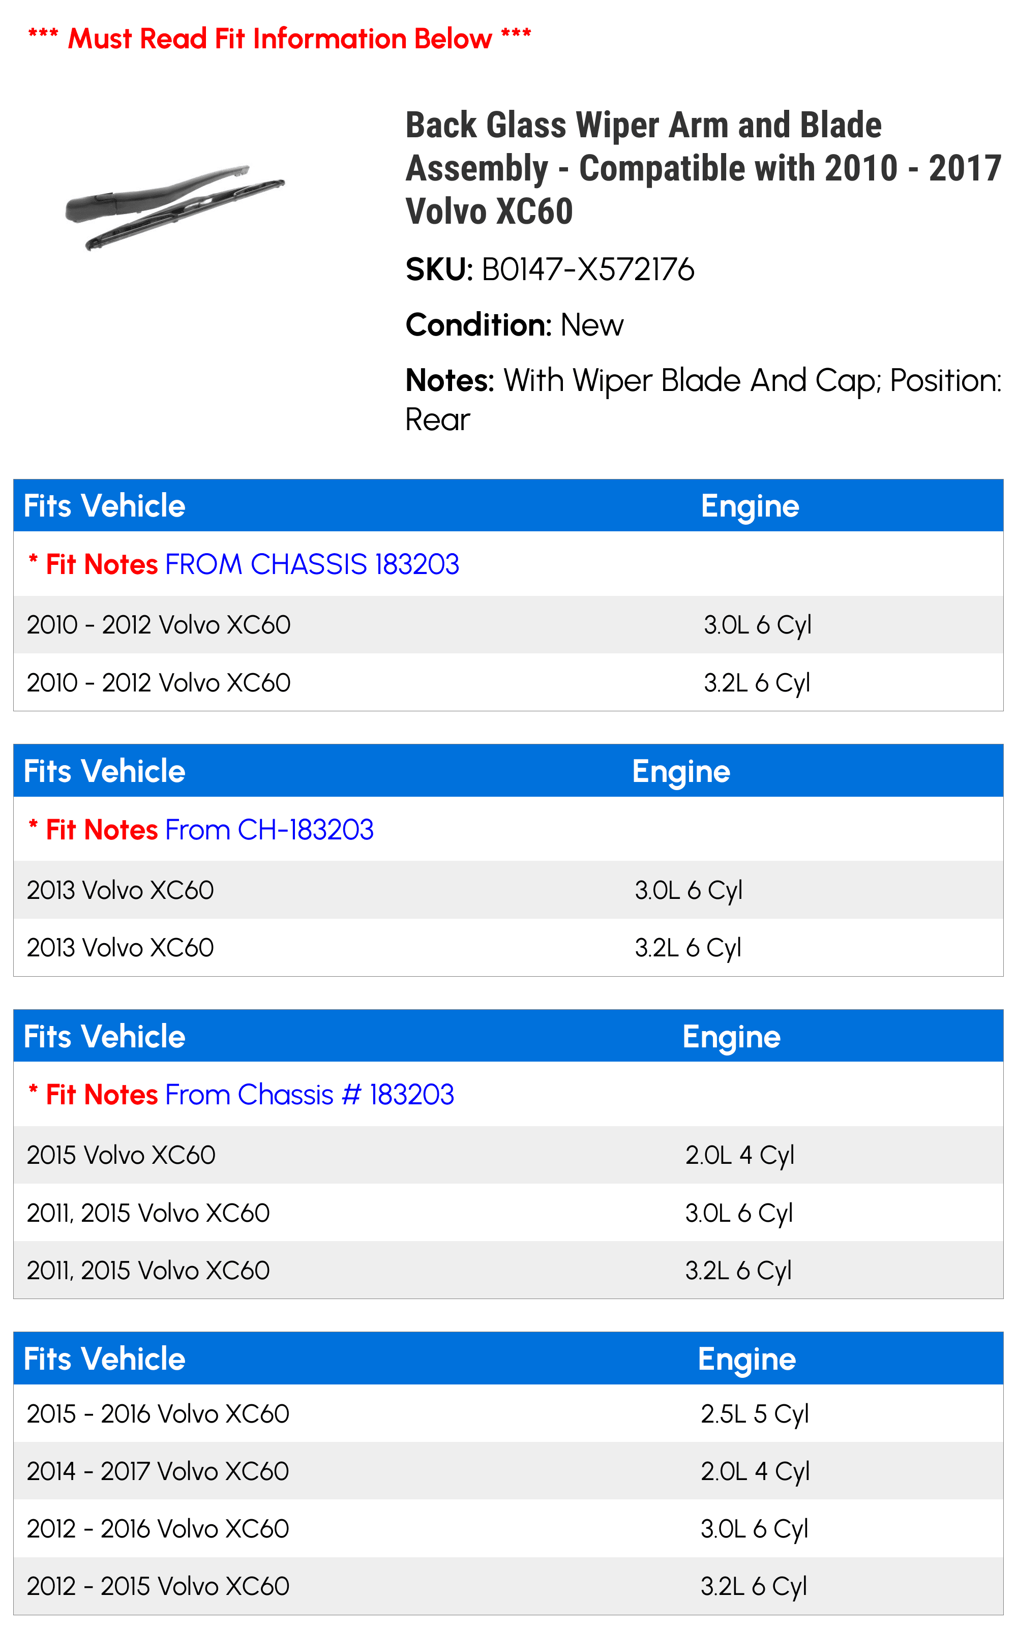This screenshot has width=1017, height=1628.
Task: Click the wiper arm product image
Action: click(x=175, y=207)
